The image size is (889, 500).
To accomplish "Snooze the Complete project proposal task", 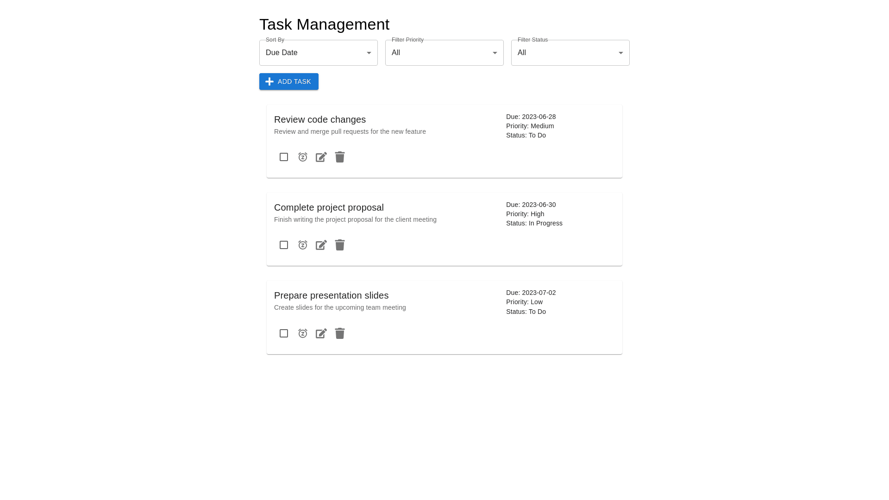I will pos(303,245).
